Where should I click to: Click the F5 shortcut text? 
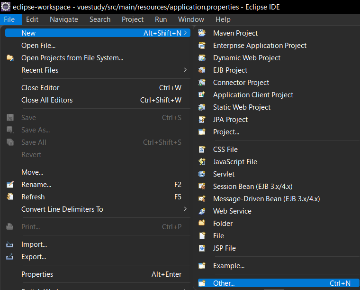(x=178, y=197)
